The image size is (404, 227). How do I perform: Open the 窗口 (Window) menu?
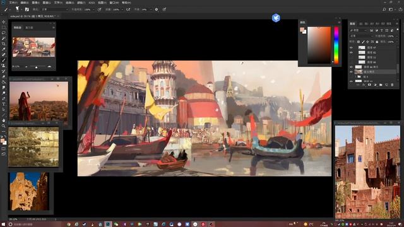(x=114, y=3)
